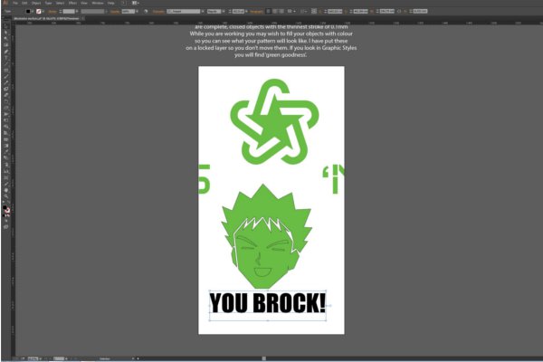Open the Help menu
The width and height of the screenshot is (543, 362).
(x=110, y=3)
